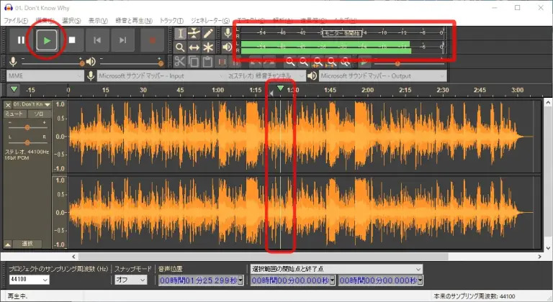The height and width of the screenshot is (302, 553).
Task: Select the Zoom (magnifier) tool
Action: tap(180, 47)
